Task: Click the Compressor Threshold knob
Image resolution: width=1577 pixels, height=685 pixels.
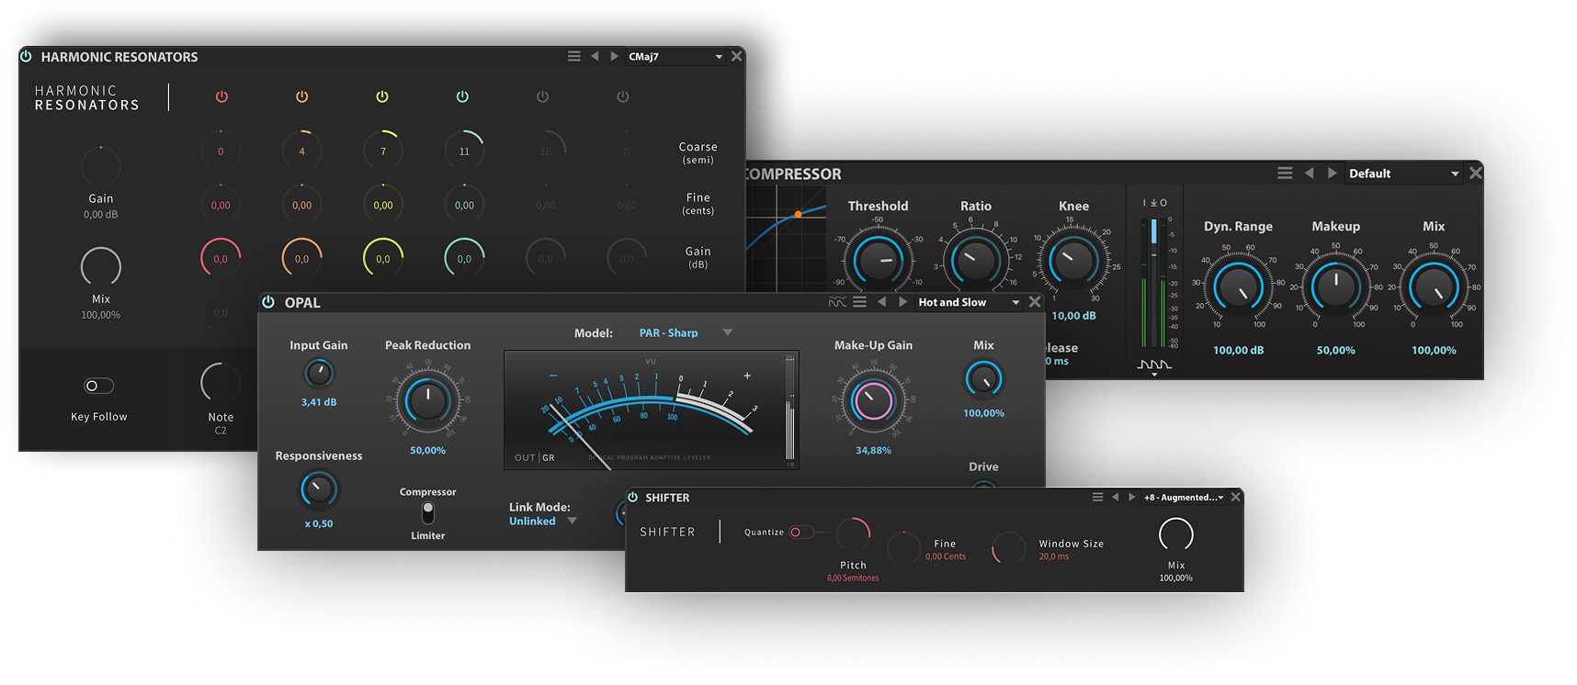Action: [x=879, y=260]
